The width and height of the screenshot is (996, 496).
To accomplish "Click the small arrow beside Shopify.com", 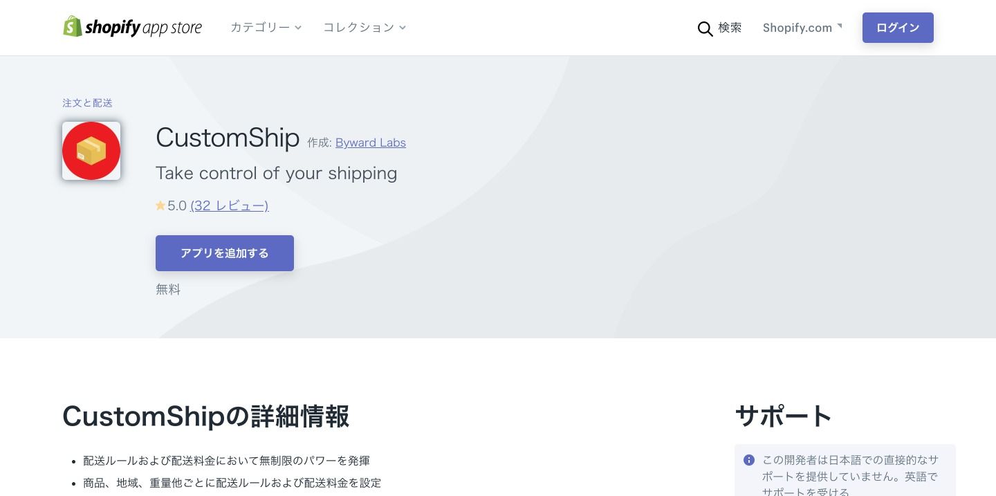I will pos(840,26).
